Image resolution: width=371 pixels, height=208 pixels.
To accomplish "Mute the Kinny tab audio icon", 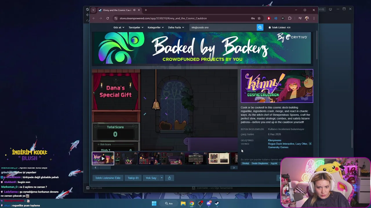I will (x=134, y=10).
